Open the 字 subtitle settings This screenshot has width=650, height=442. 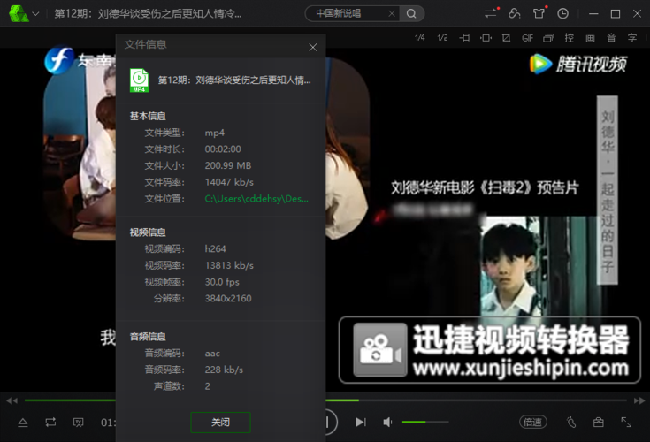coord(631,38)
